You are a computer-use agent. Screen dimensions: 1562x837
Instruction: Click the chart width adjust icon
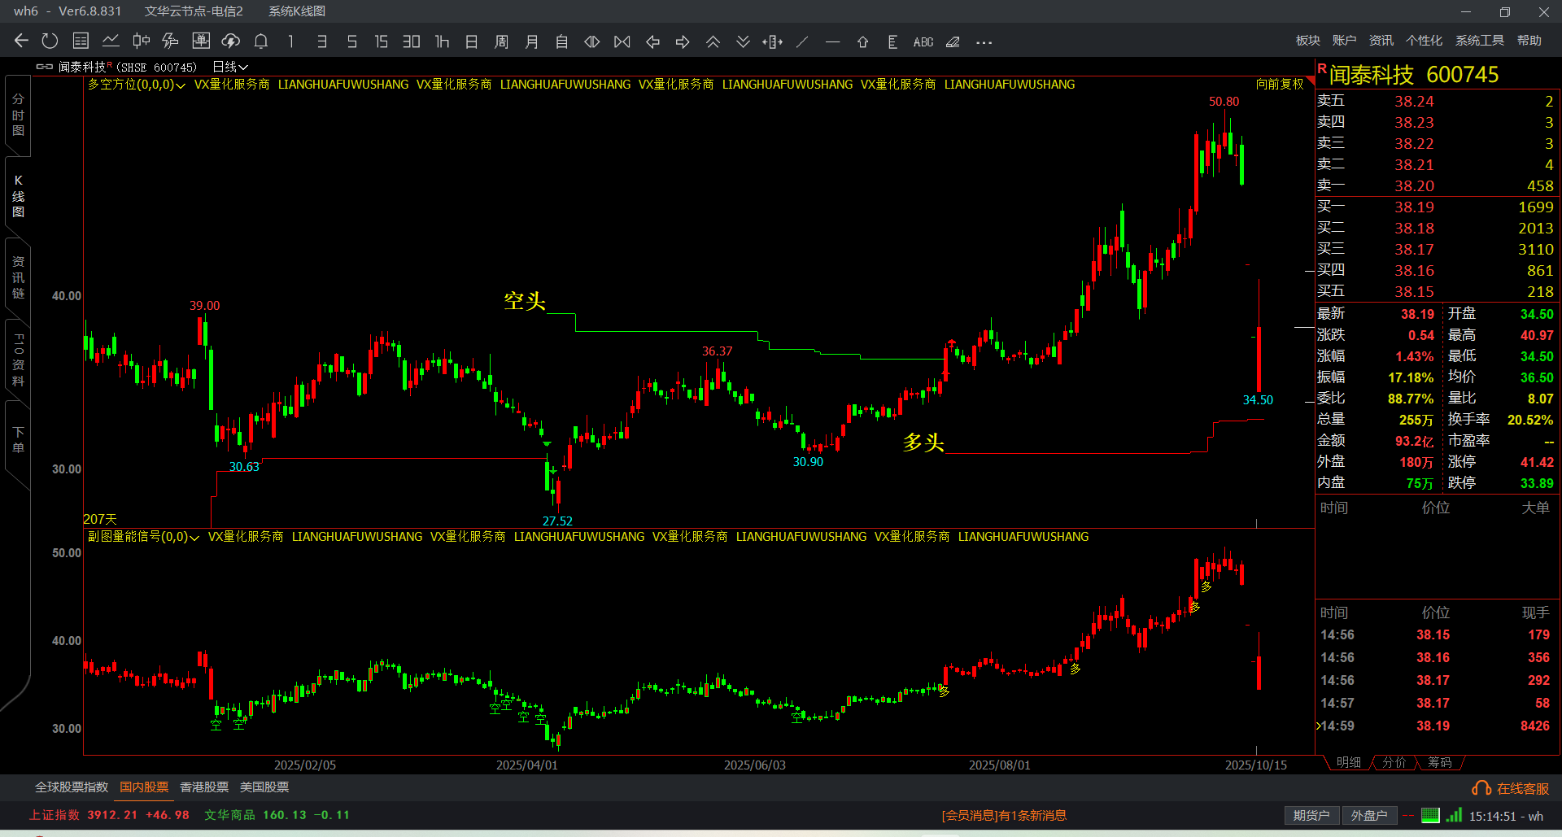[x=773, y=41]
